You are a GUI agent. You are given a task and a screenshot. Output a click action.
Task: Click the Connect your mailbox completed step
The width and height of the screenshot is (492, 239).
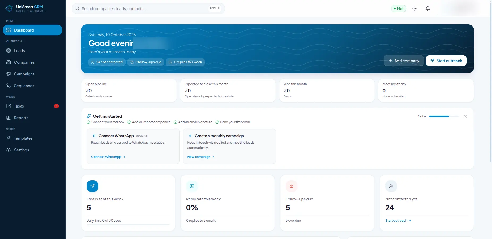point(105,122)
